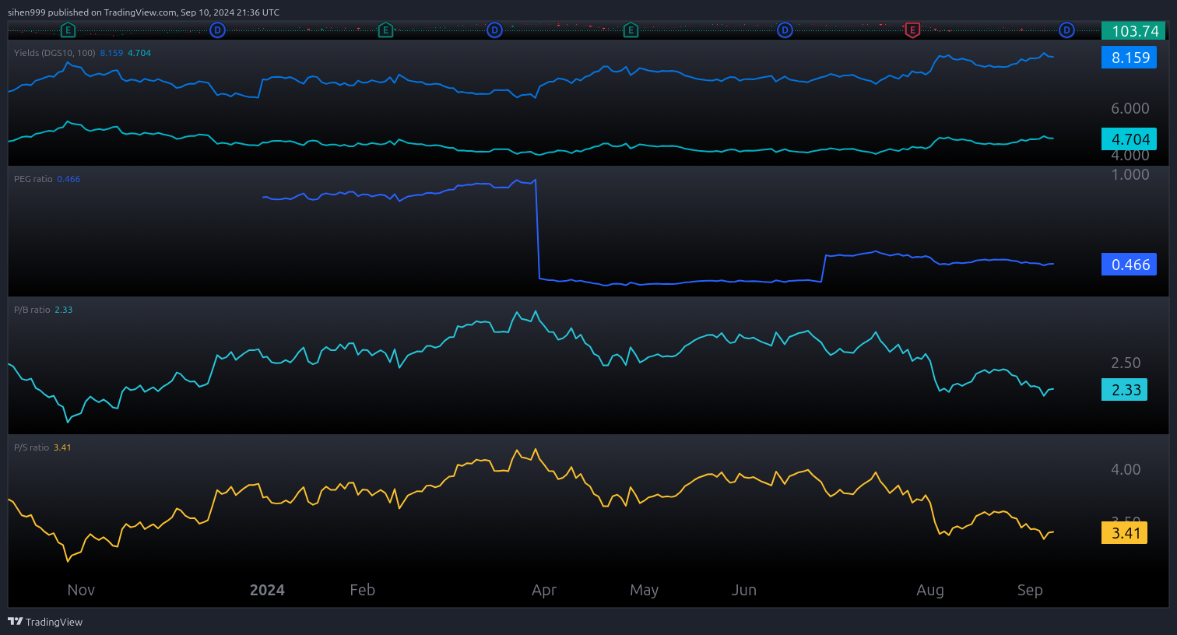
Task: Click the 0.466 value beside the PEG ratio legend
Action: tap(69, 179)
